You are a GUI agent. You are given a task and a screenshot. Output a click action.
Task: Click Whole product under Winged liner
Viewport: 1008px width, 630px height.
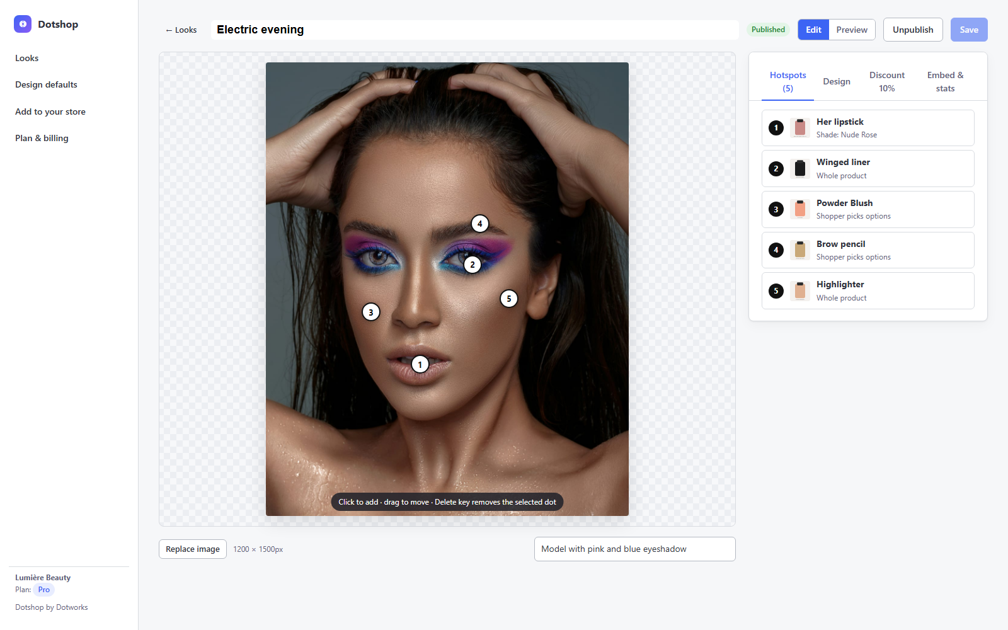coord(842,176)
